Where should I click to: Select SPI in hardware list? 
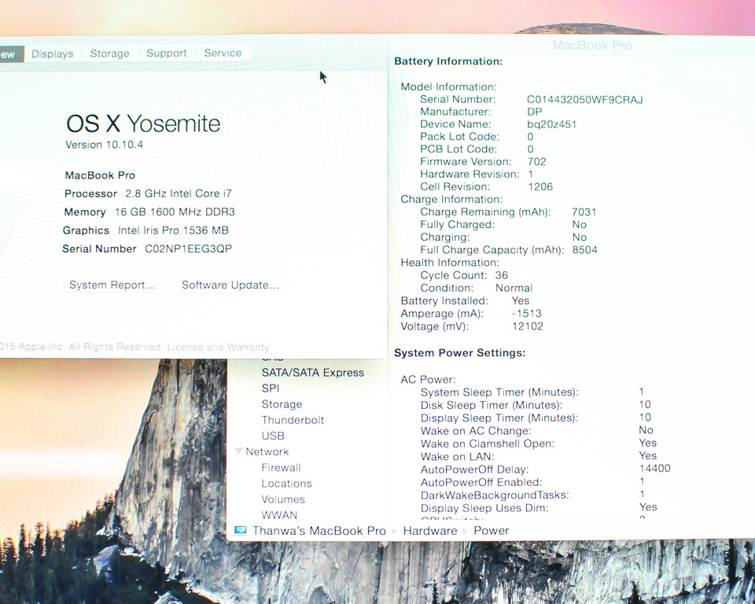[270, 389]
